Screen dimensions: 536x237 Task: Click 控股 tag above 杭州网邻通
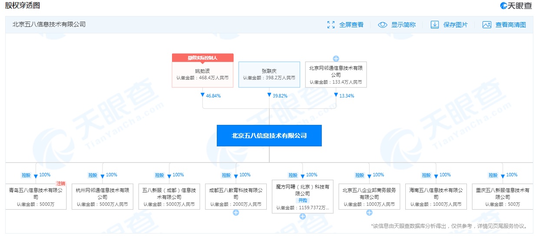tap(93, 175)
